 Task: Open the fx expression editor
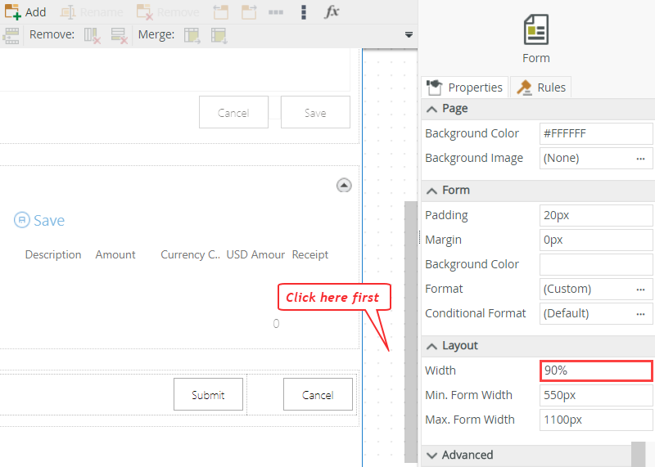332,11
